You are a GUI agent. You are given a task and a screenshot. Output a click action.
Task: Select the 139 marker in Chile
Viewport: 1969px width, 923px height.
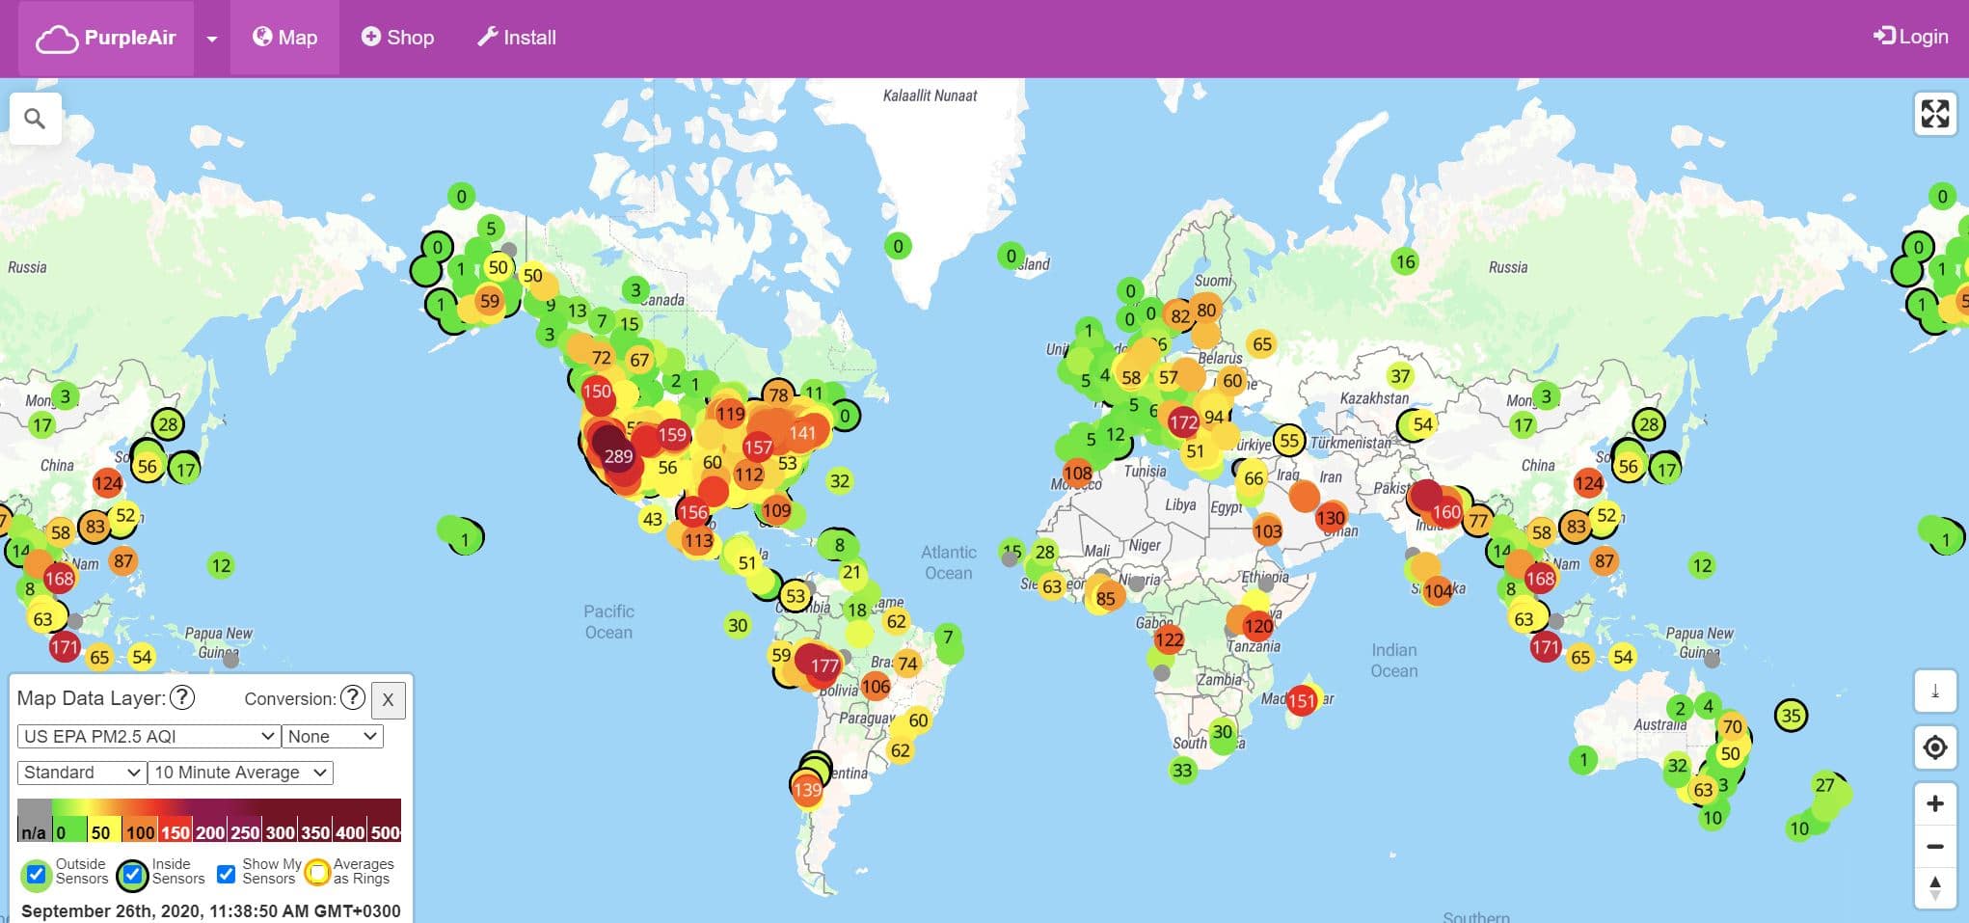point(807,790)
